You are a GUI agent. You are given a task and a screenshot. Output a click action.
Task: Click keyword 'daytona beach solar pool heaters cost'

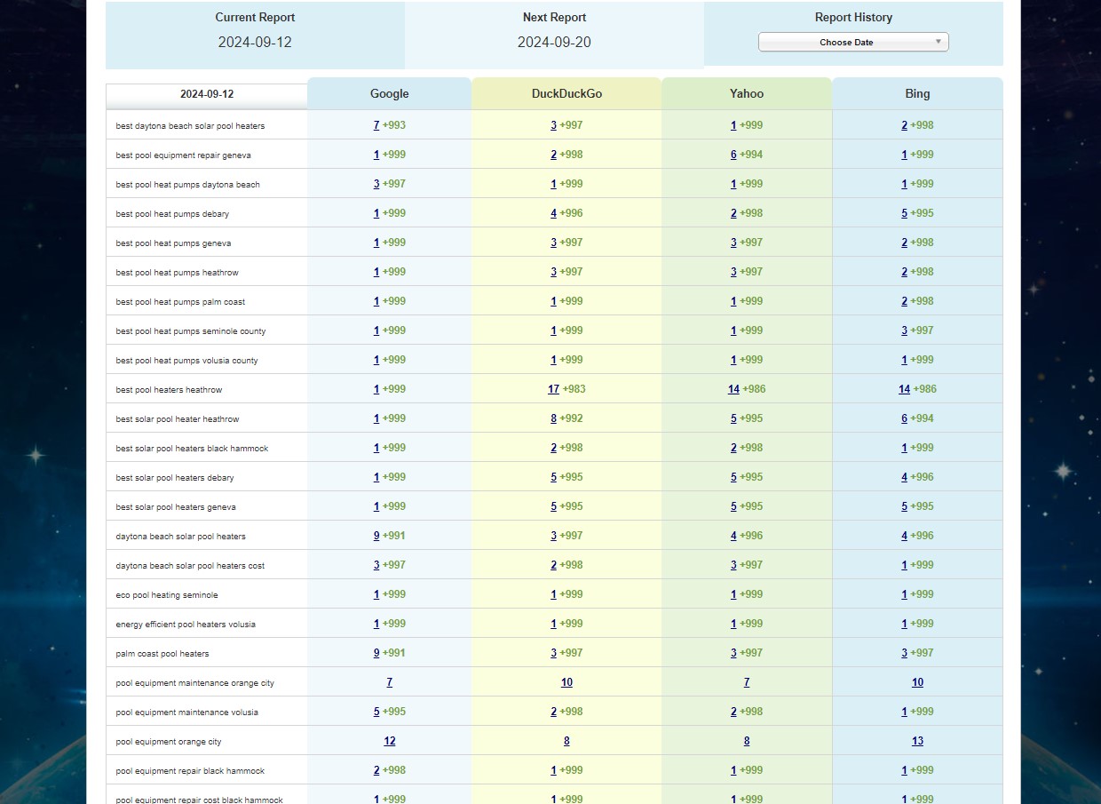coord(190,566)
